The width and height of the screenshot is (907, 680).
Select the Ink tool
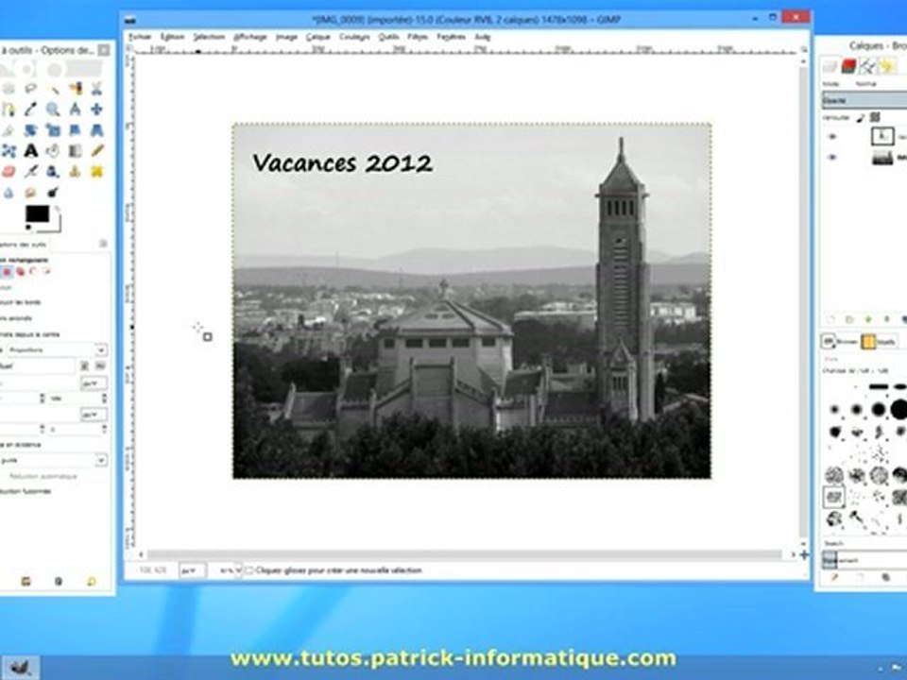point(53,172)
